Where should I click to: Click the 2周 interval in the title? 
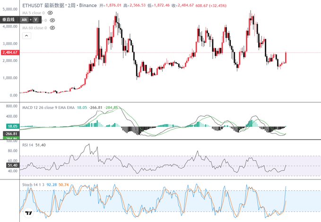[x=71, y=5]
